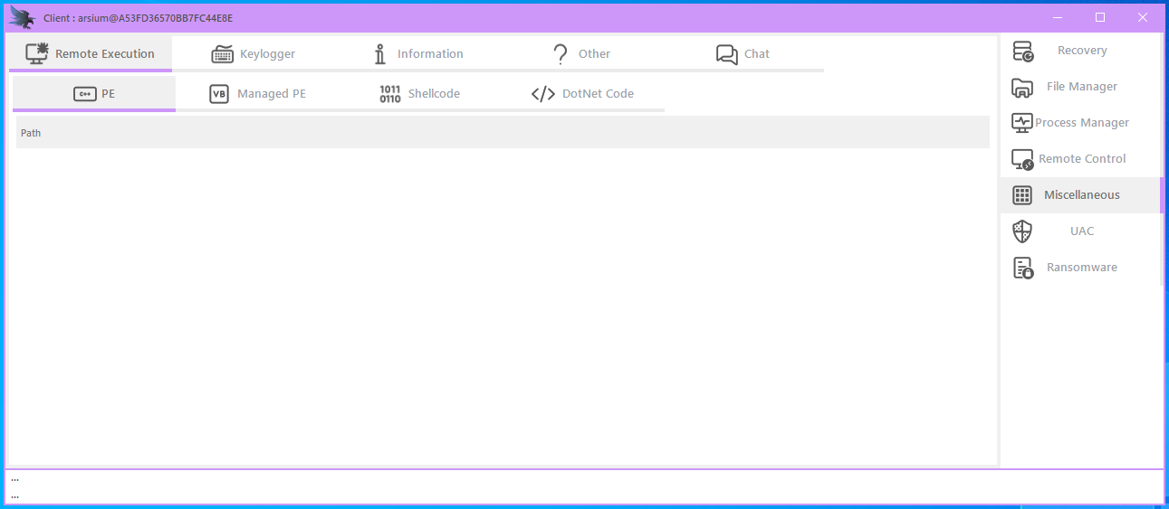This screenshot has width=1169, height=509.
Task: Click the UAC shield icon
Action: point(1022,231)
